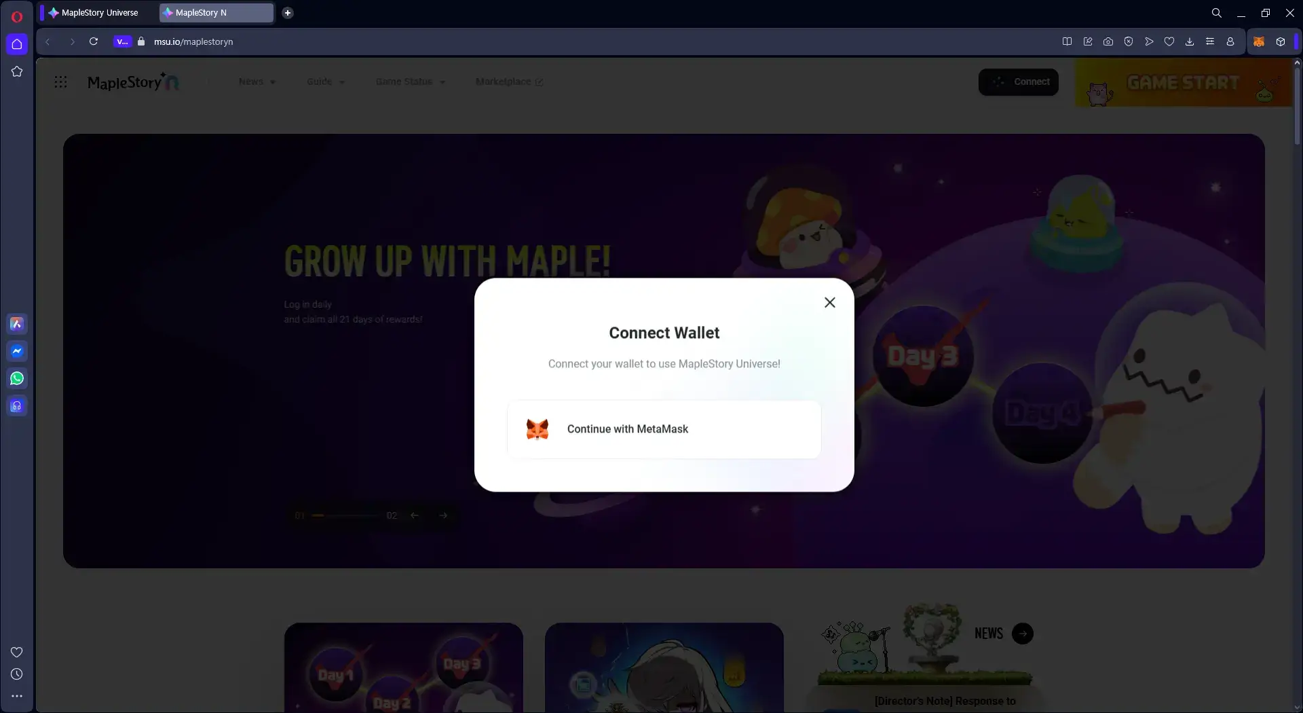
Task: Show the previous banner slide arrow
Action: 415,515
